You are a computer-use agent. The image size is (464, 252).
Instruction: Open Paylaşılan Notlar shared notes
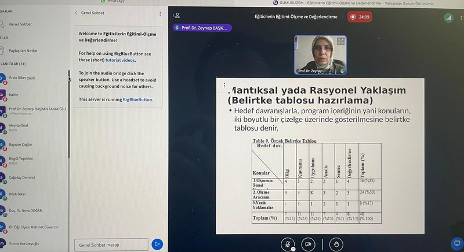pyautogui.click(x=23, y=51)
